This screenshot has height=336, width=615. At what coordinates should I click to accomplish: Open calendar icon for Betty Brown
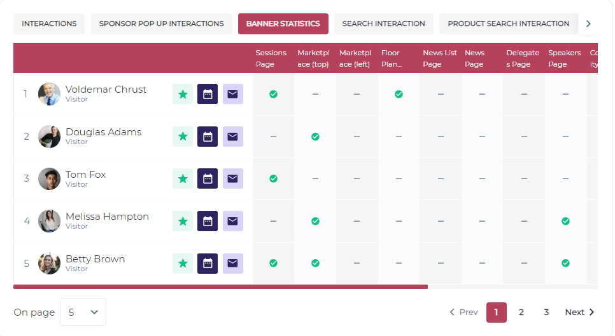coord(208,264)
